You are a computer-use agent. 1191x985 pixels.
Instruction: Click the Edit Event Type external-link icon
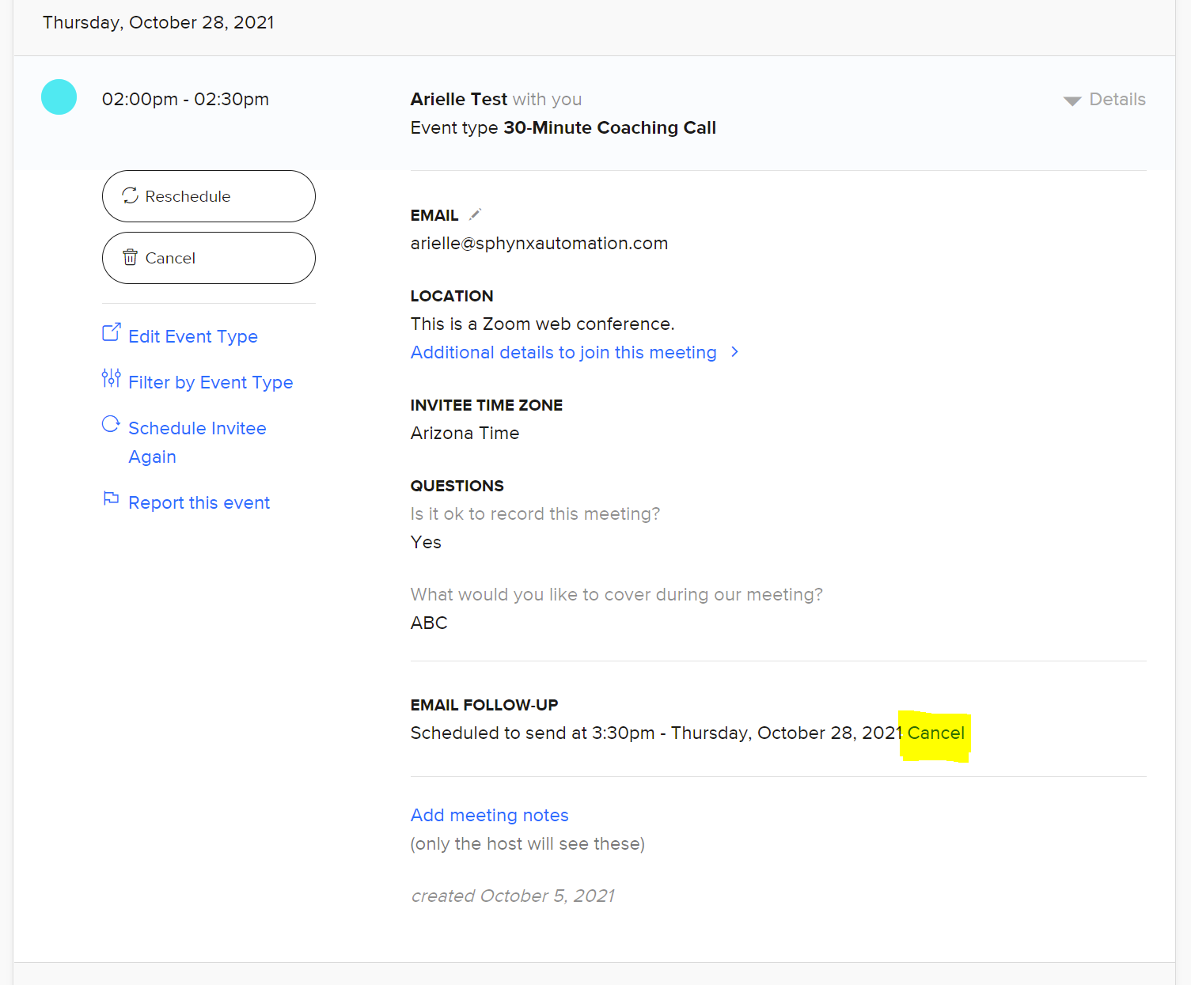pos(112,332)
